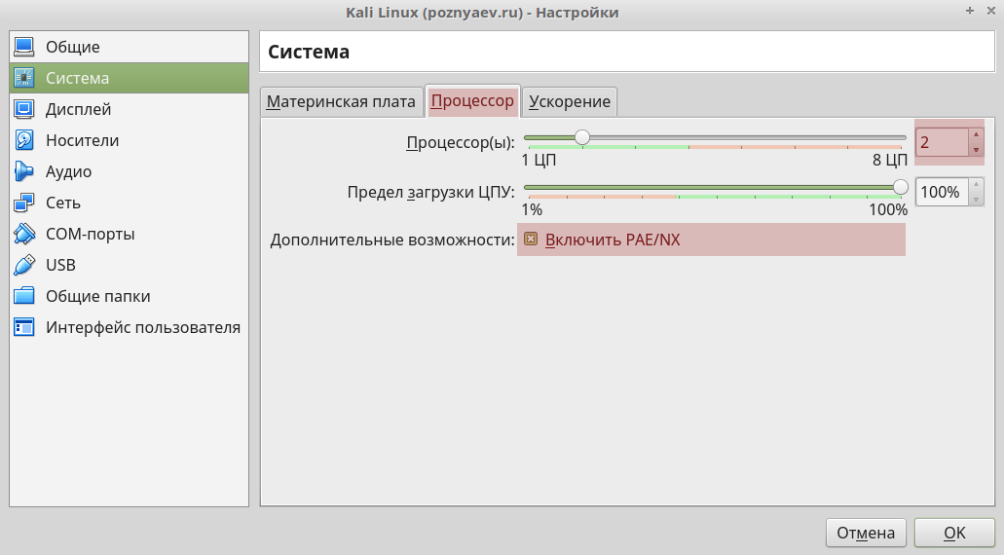Screen dimensions: 1004x555
Task: Click the Дополнительные возможности label
Action: click(x=391, y=240)
